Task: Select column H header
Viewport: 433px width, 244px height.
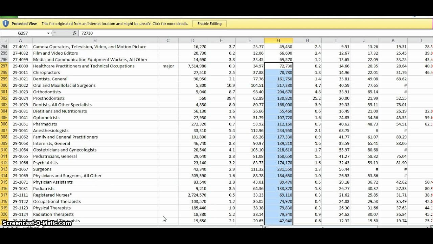Action: pyautogui.click(x=307, y=40)
